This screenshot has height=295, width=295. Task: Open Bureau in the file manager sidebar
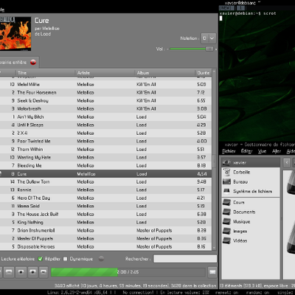[x=240, y=181]
